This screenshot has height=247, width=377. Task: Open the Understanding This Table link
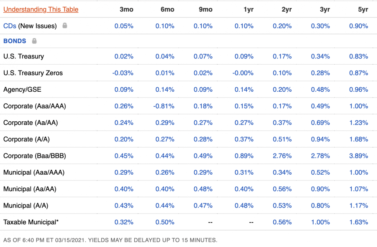click(41, 9)
